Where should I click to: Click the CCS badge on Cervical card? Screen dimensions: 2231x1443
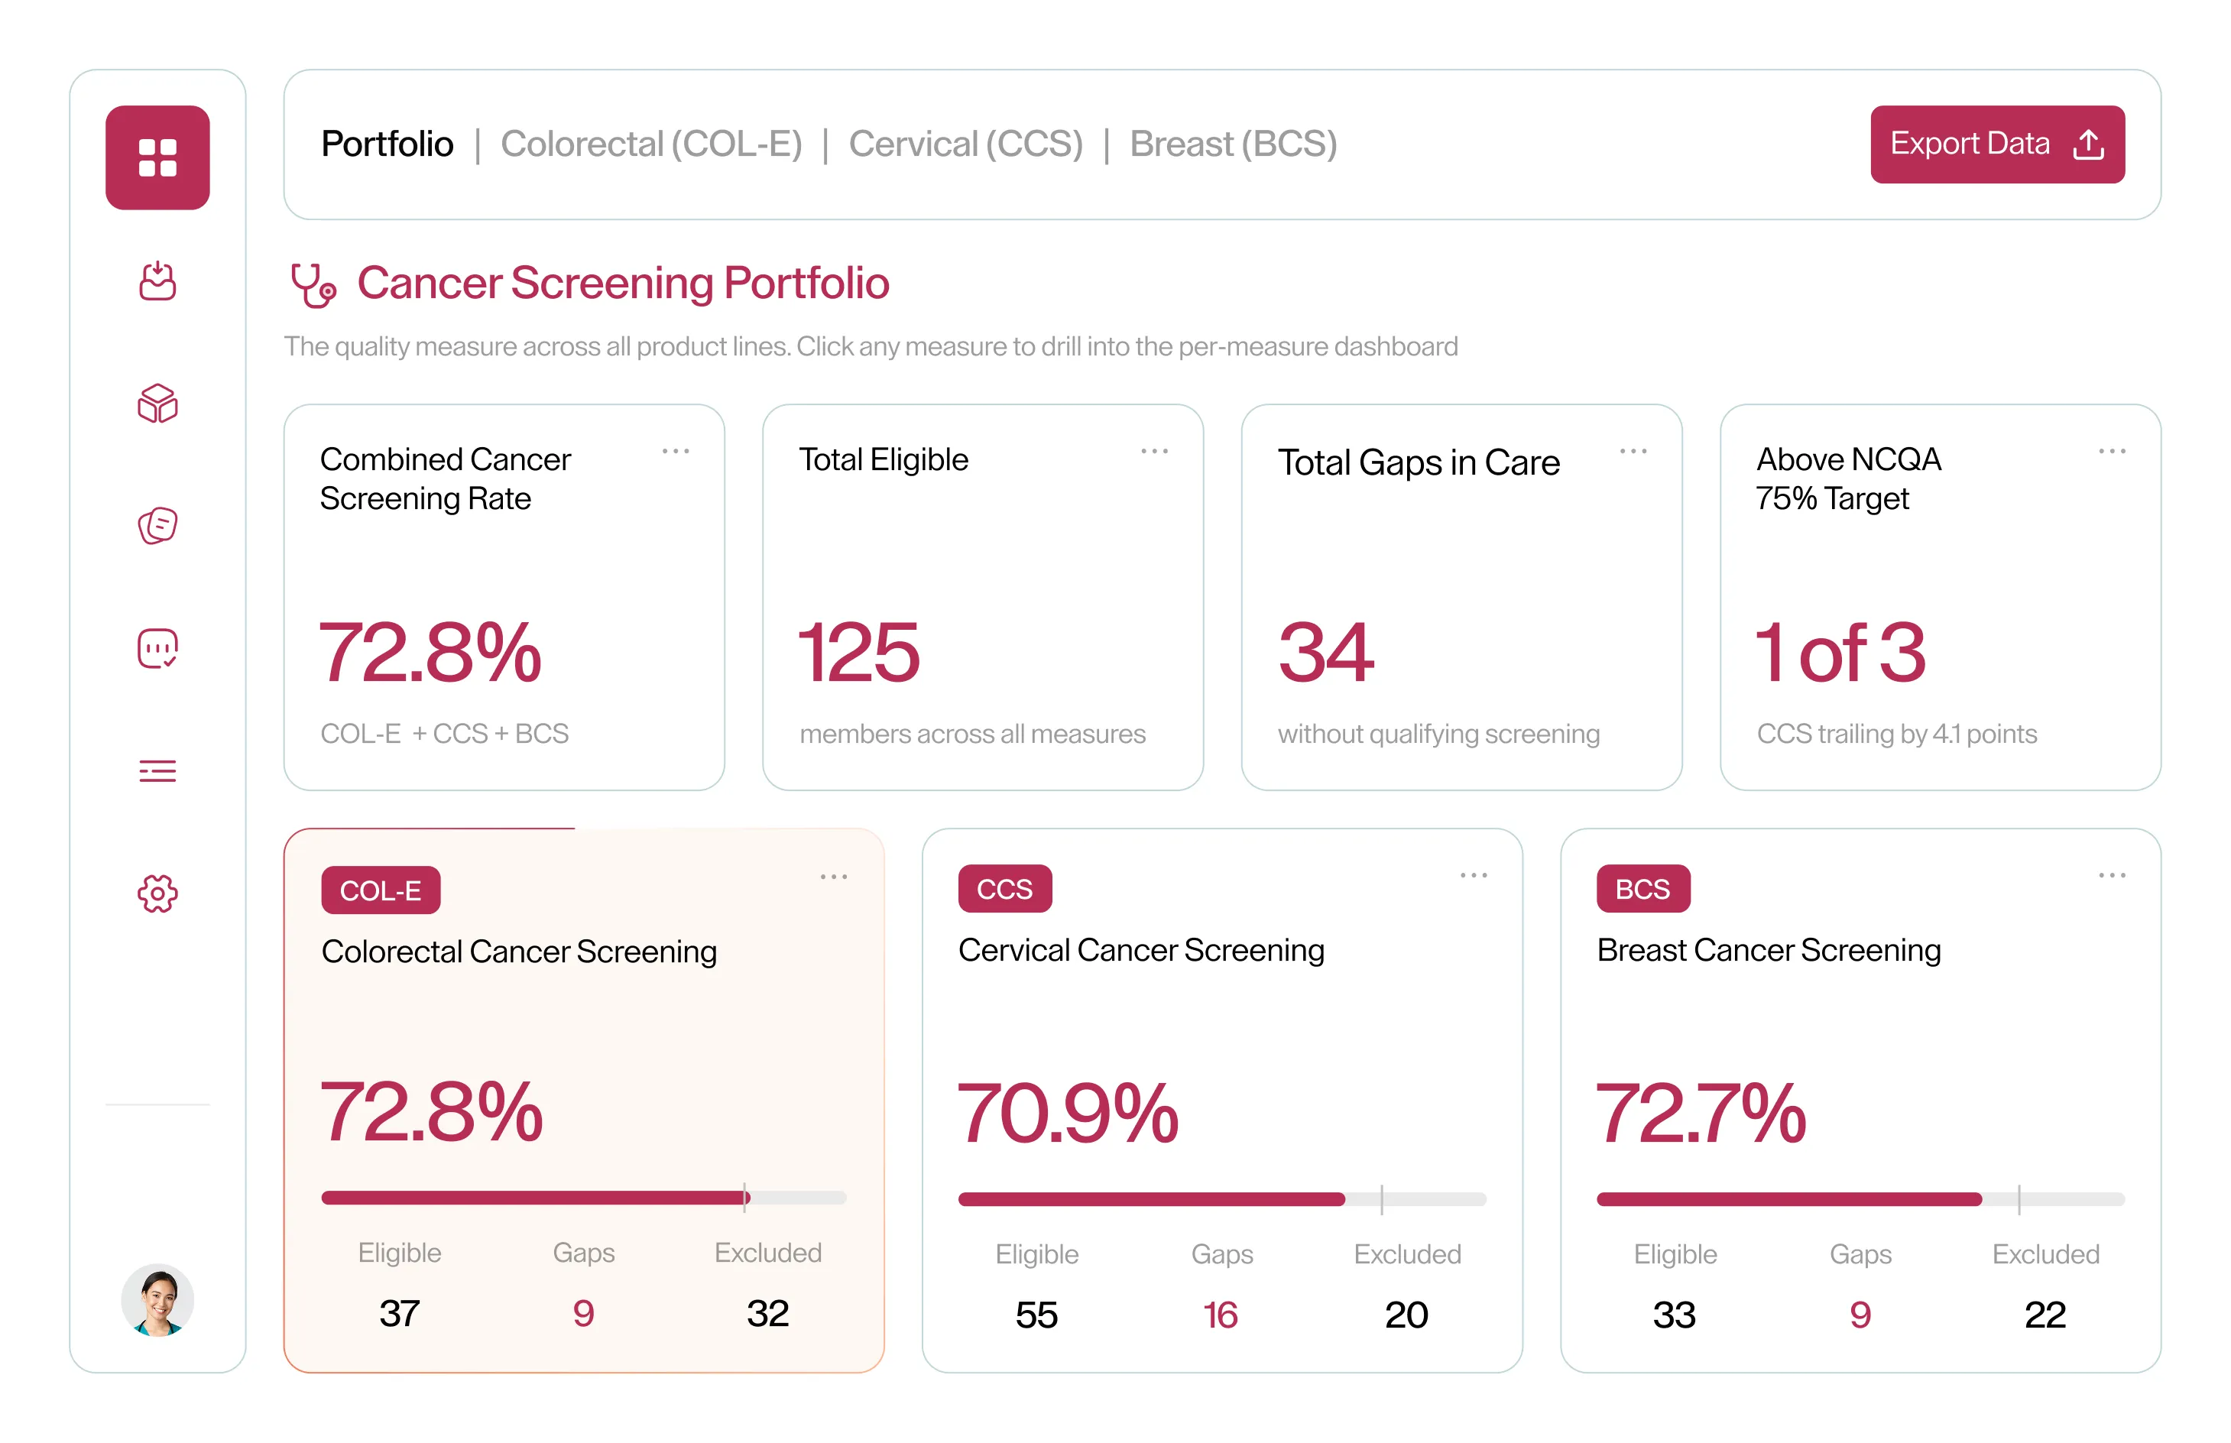click(1004, 888)
